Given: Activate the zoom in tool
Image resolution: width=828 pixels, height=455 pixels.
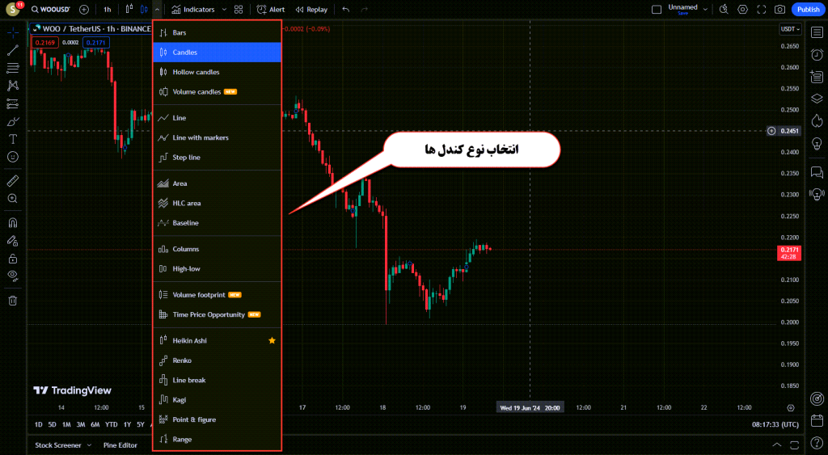Looking at the screenshot, I should 13,199.
